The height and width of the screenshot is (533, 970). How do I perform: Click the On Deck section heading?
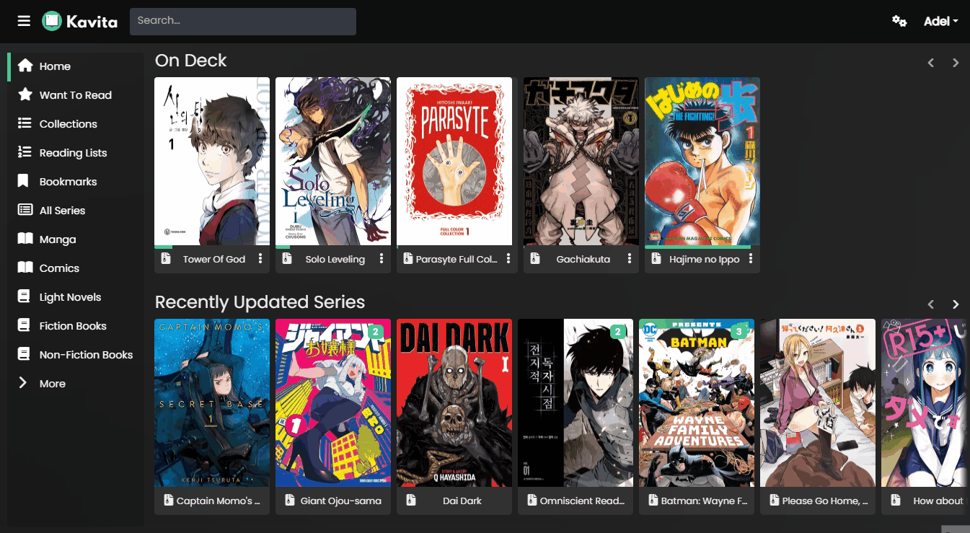pyautogui.click(x=190, y=61)
